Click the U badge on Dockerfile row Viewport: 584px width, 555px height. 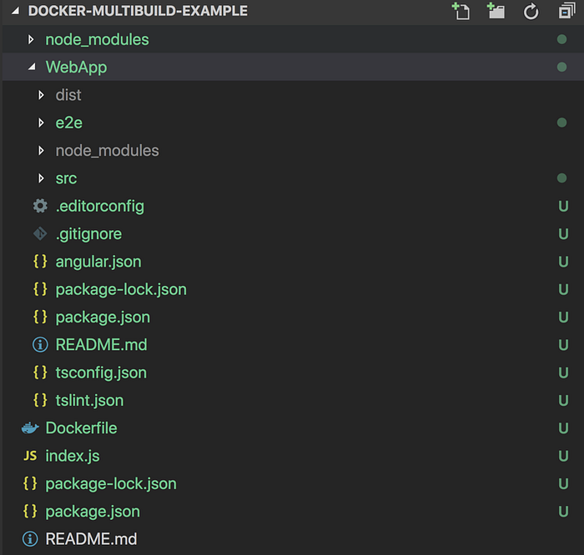(563, 428)
